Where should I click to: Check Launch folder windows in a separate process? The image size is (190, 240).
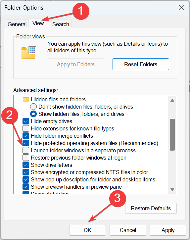click(x=26, y=151)
